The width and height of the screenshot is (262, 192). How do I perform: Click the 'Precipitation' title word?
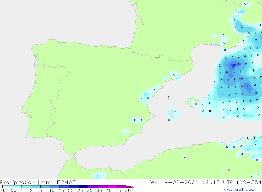(x=17, y=182)
